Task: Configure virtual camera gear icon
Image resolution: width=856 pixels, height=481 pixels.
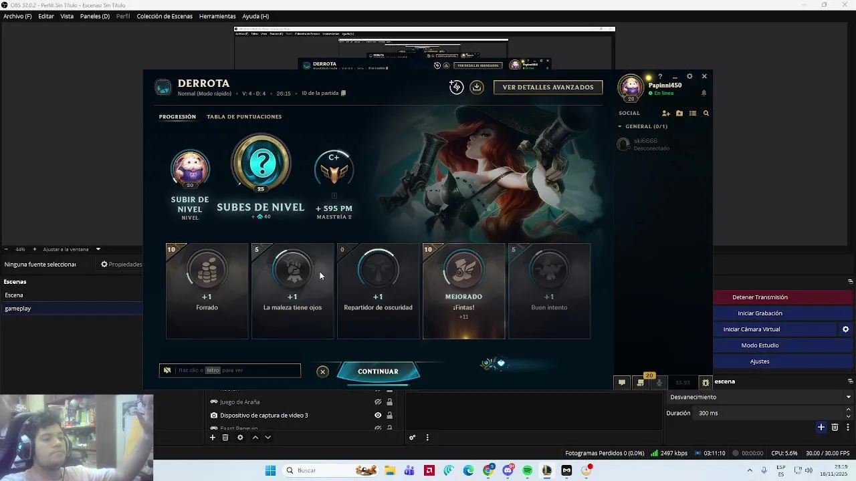Action: coord(845,329)
